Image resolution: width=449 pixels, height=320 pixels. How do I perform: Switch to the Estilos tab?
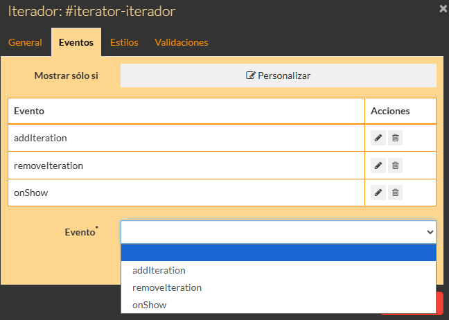pyautogui.click(x=124, y=42)
